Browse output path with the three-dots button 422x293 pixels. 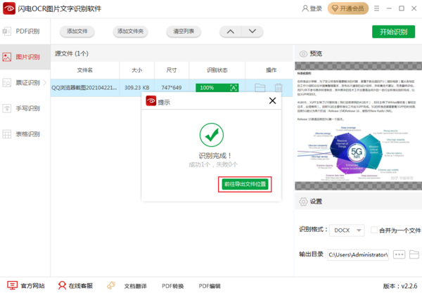[399, 254]
